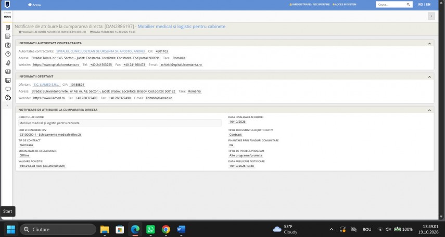Click the CPV code 33100000-1 Echipamente medicale

pos(50,135)
